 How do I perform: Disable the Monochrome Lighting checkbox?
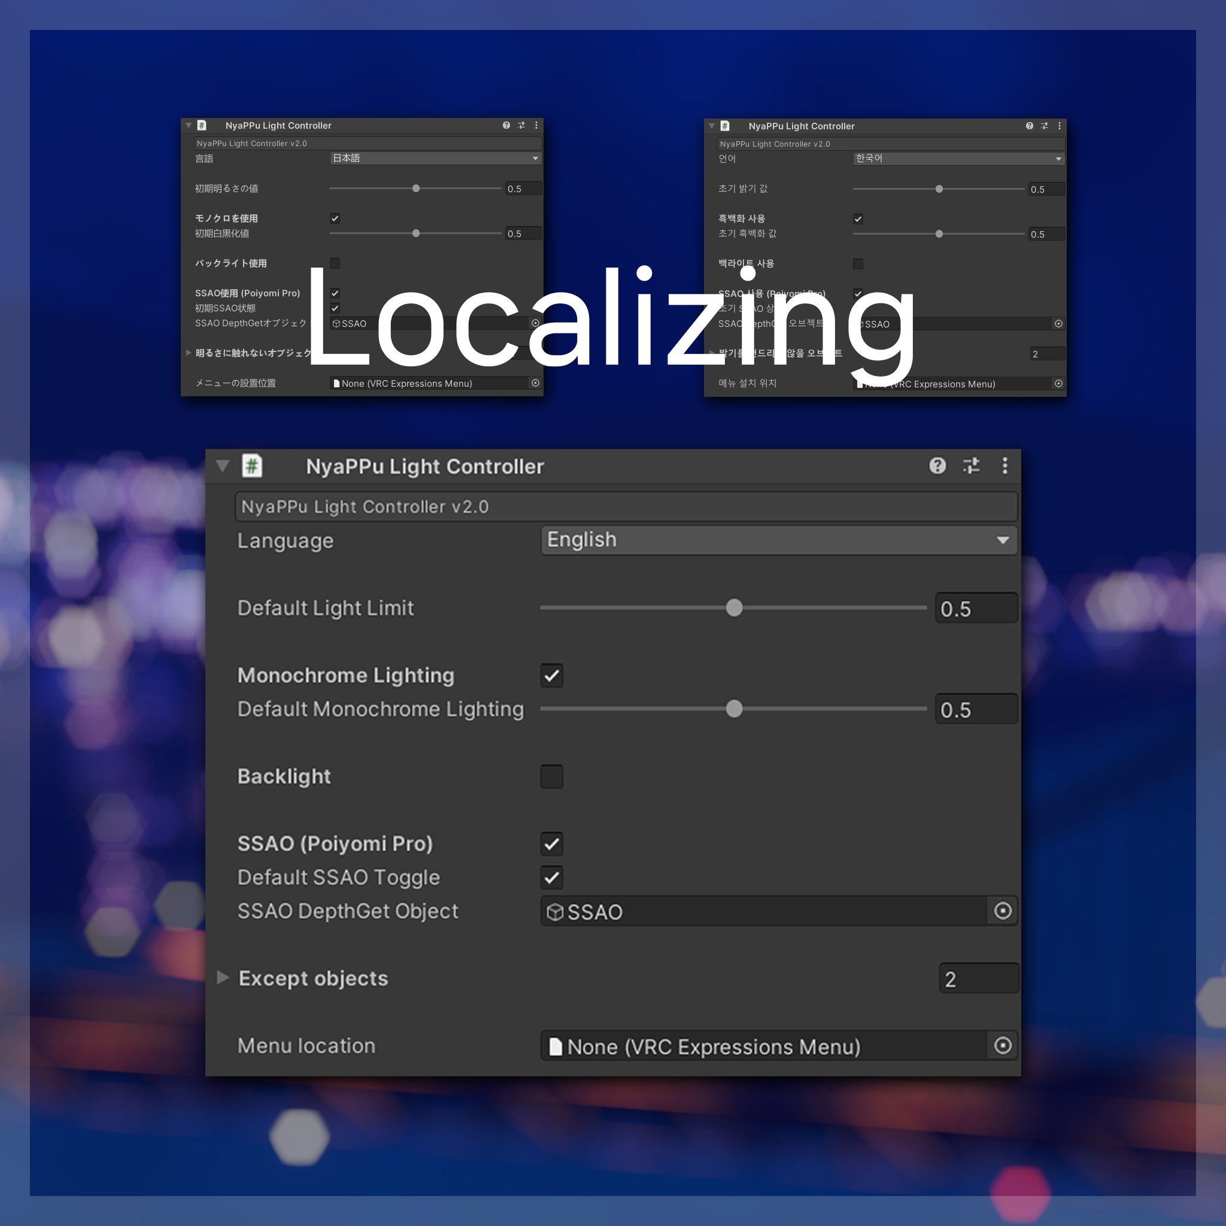[x=551, y=675]
